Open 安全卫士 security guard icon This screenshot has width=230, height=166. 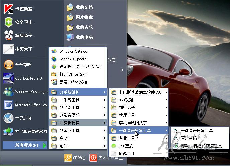click(8, 22)
